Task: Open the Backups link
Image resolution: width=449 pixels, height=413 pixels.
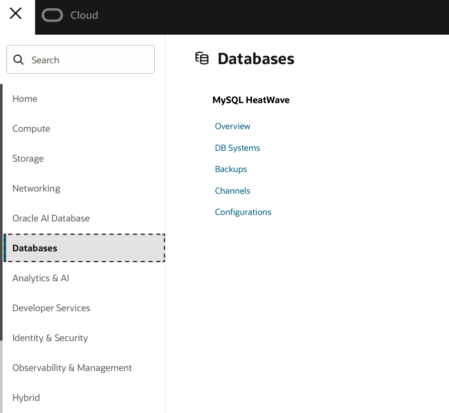Action: (x=231, y=169)
